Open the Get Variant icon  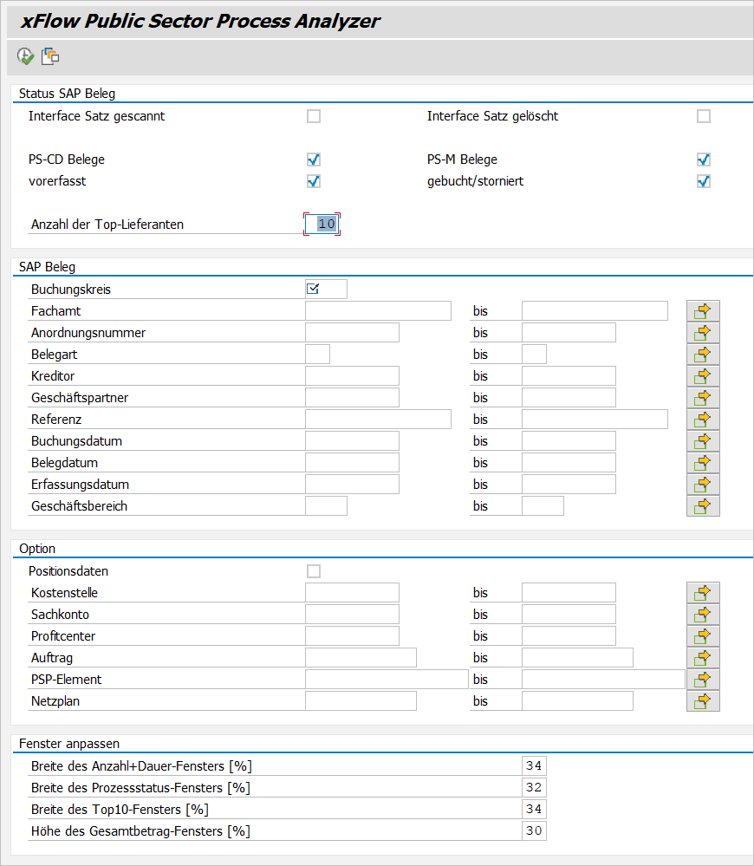click(x=49, y=55)
